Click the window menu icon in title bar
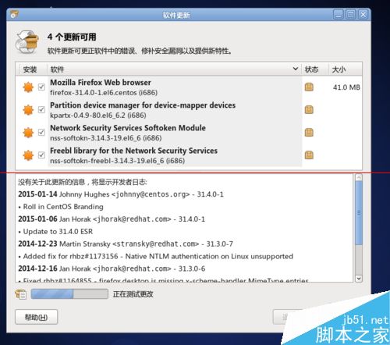 pyautogui.click(x=14, y=14)
